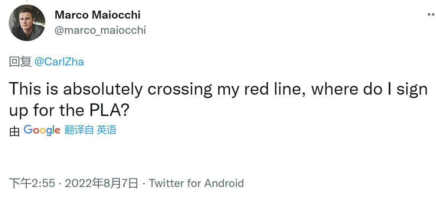Click the 回复 reply label

(20, 62)
